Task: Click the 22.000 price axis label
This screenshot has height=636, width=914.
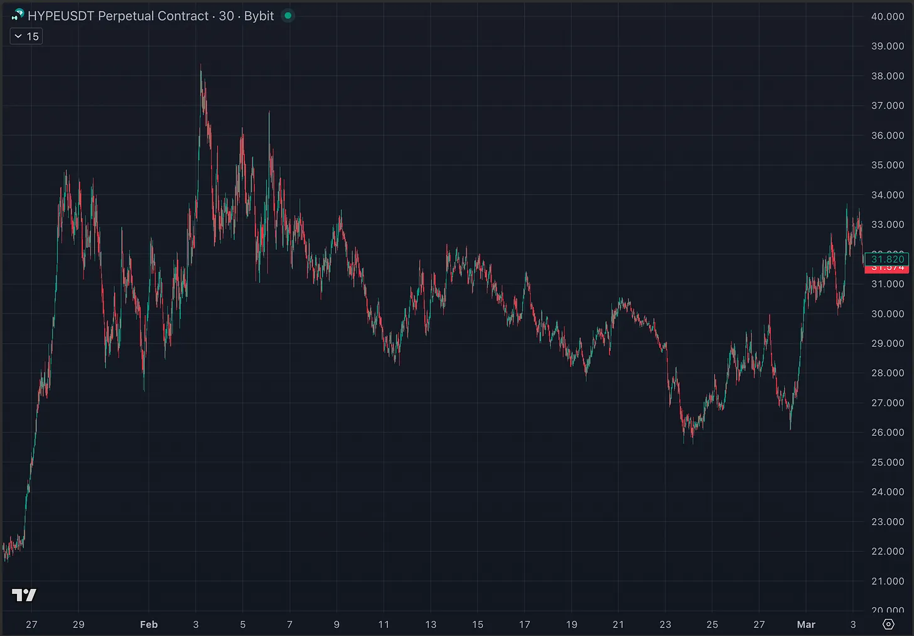Action: 887,551
